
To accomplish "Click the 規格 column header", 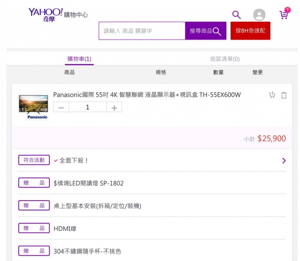I will pyautogui.click(x=161, y=72).
